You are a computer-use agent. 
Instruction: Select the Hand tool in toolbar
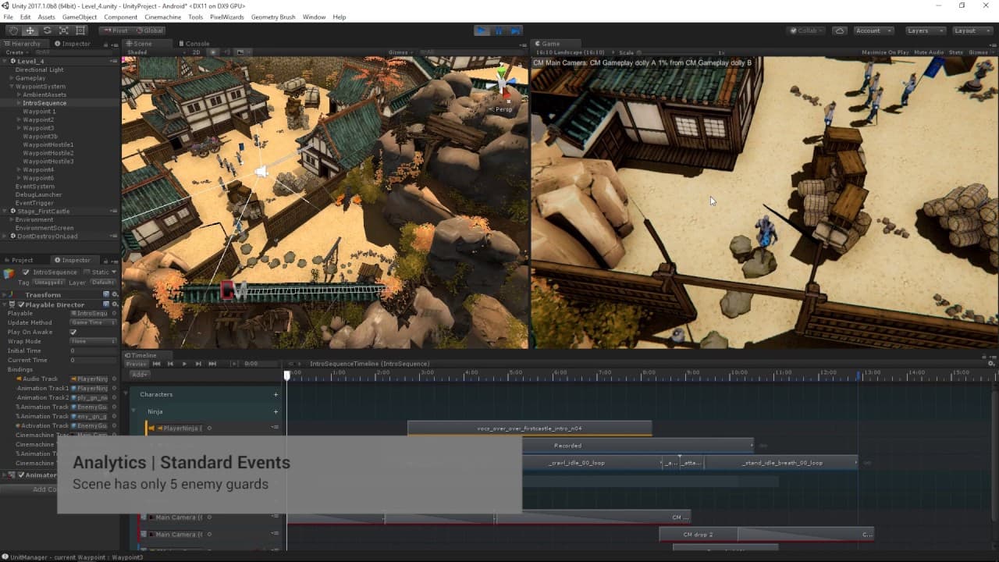coord(12,30)
